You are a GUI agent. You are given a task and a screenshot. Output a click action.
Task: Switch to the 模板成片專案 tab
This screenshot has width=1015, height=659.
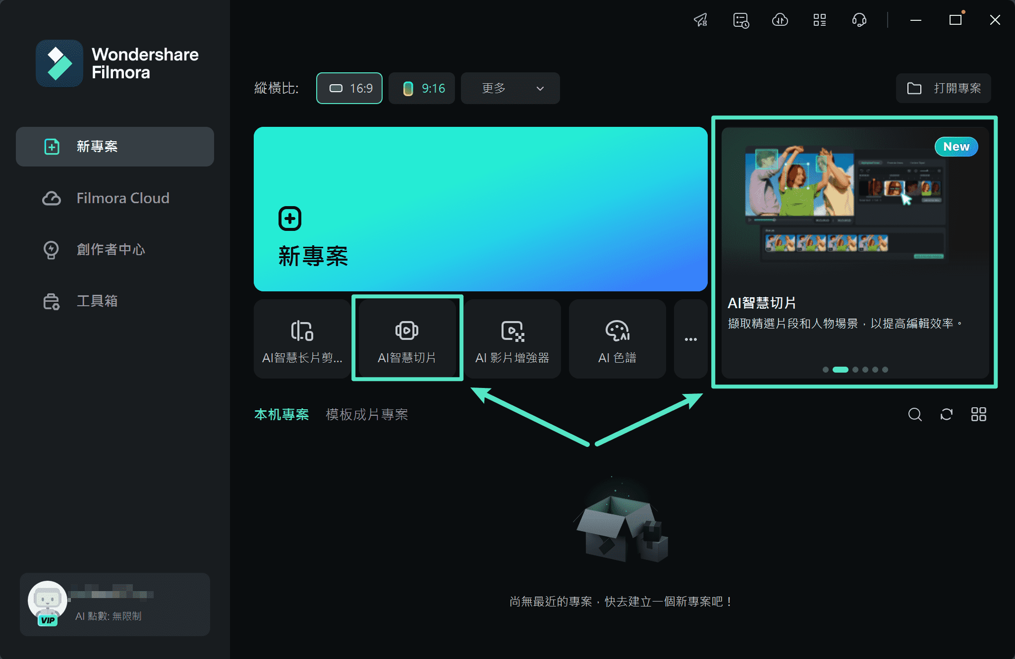point(367,414)
